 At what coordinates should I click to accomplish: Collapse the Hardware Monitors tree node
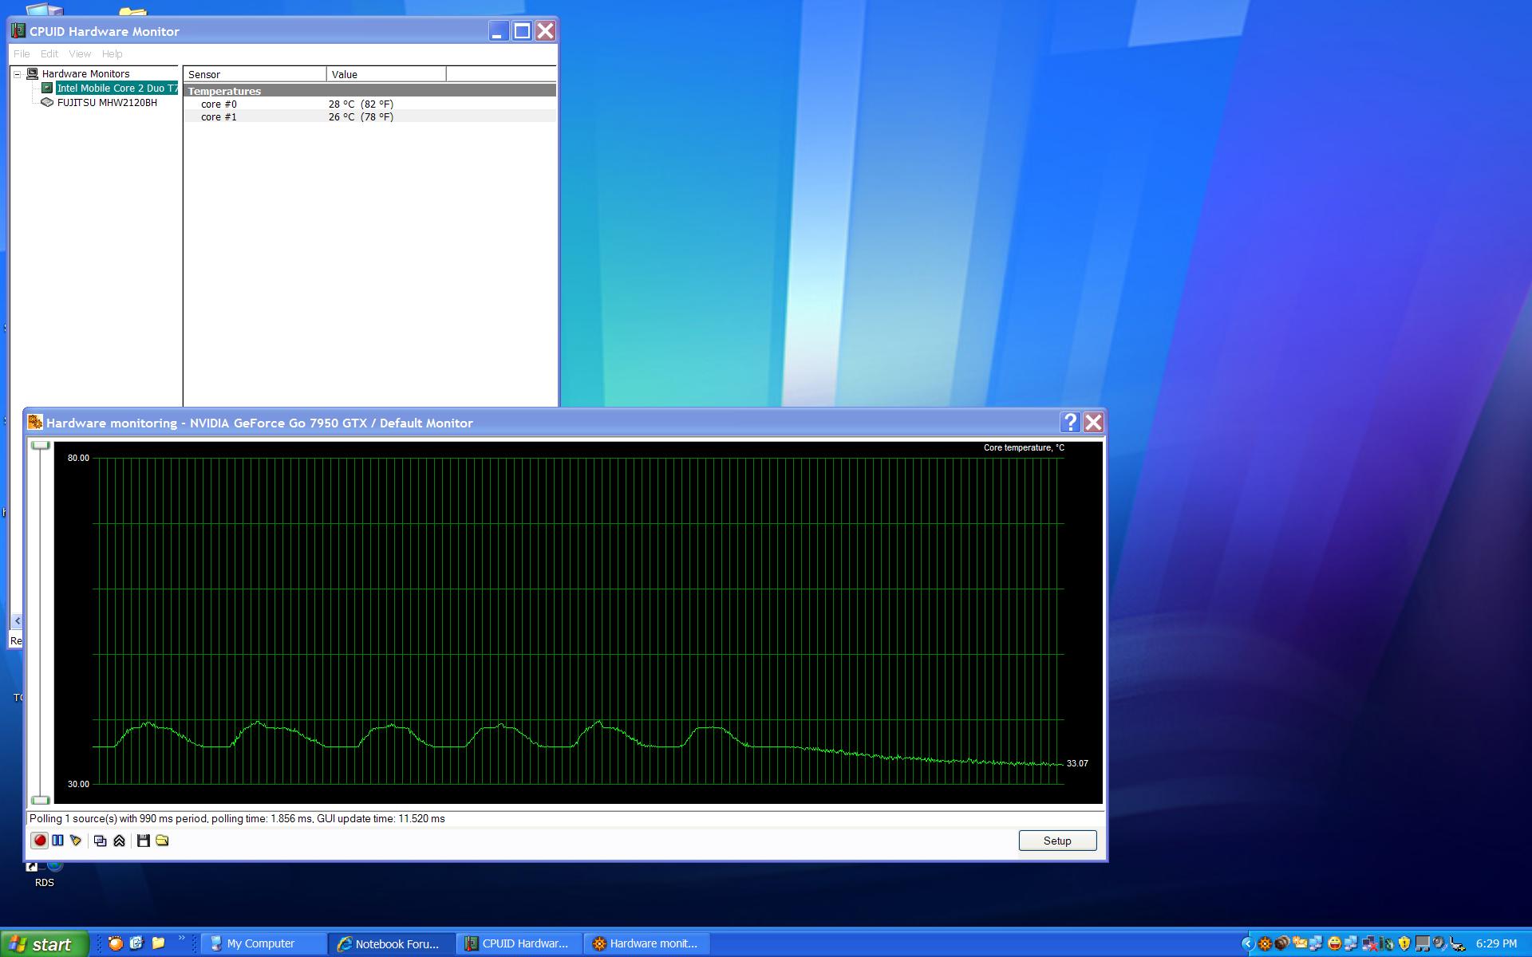pyautogui.click(x=17, y=74)
